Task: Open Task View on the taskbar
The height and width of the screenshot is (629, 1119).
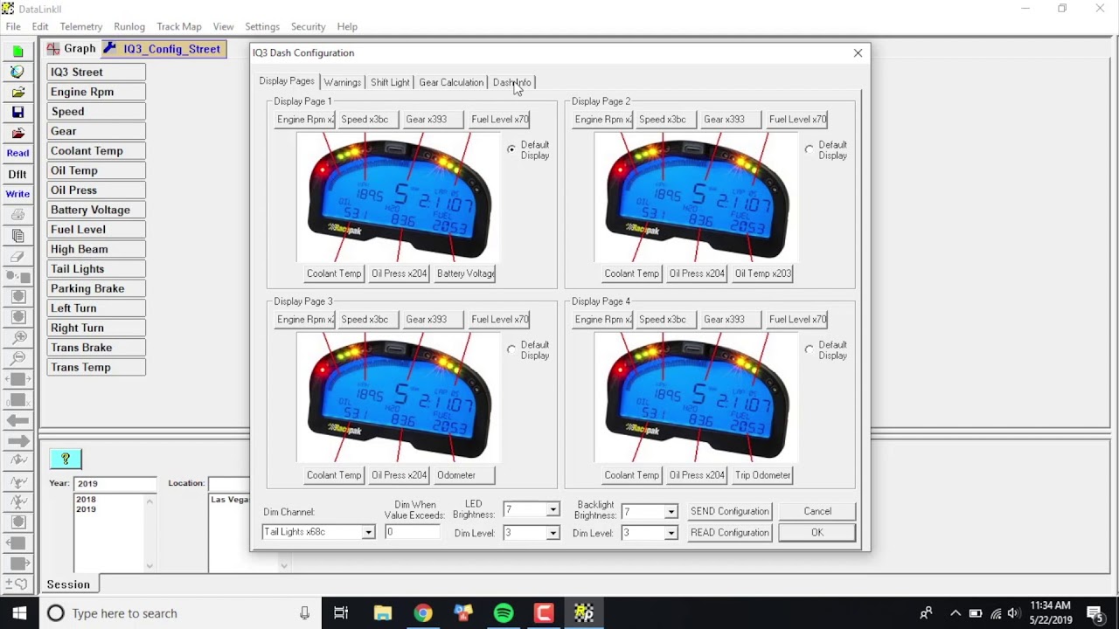Action: (341, 613)
